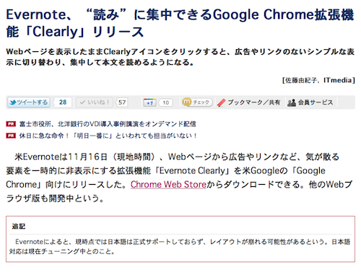The height and width of the screenshot is (275, 361).
Task: Click the Google +1 icon
Action: pos(149,102)
